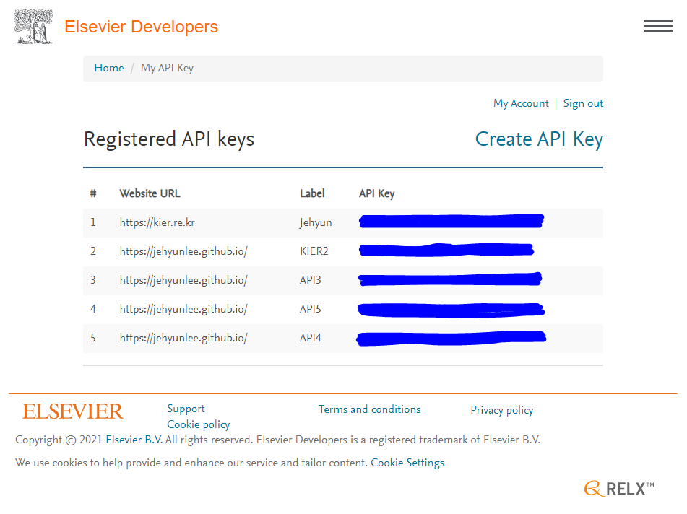Select the API3 label cell

coord(310,280)
